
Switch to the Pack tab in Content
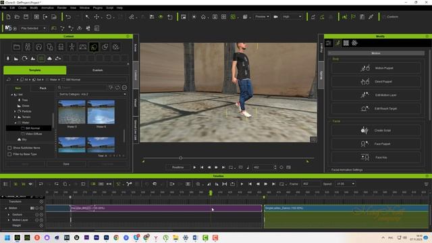pyautogui.click(x=43, y=88)
